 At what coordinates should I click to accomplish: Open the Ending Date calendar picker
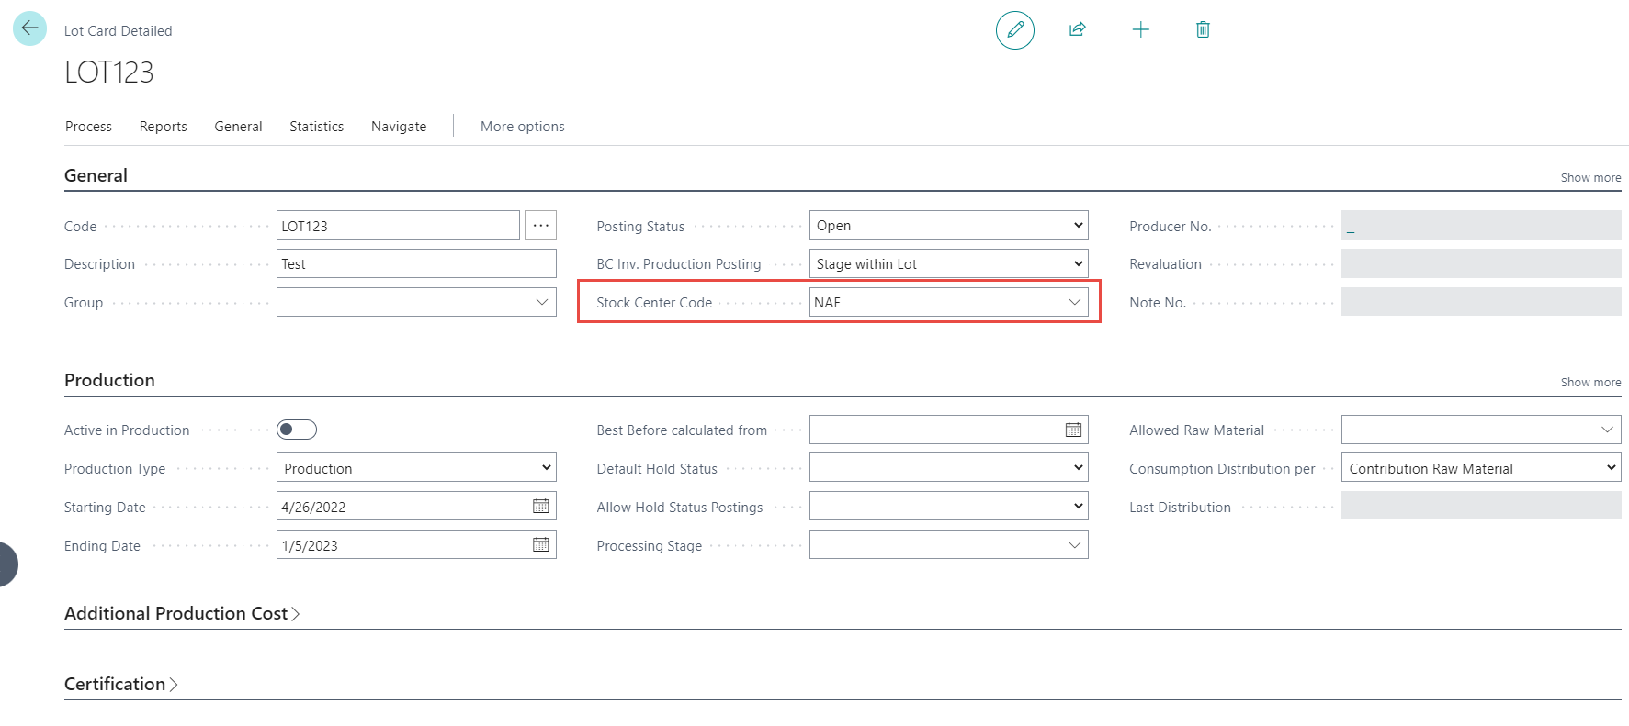[541, 545]
